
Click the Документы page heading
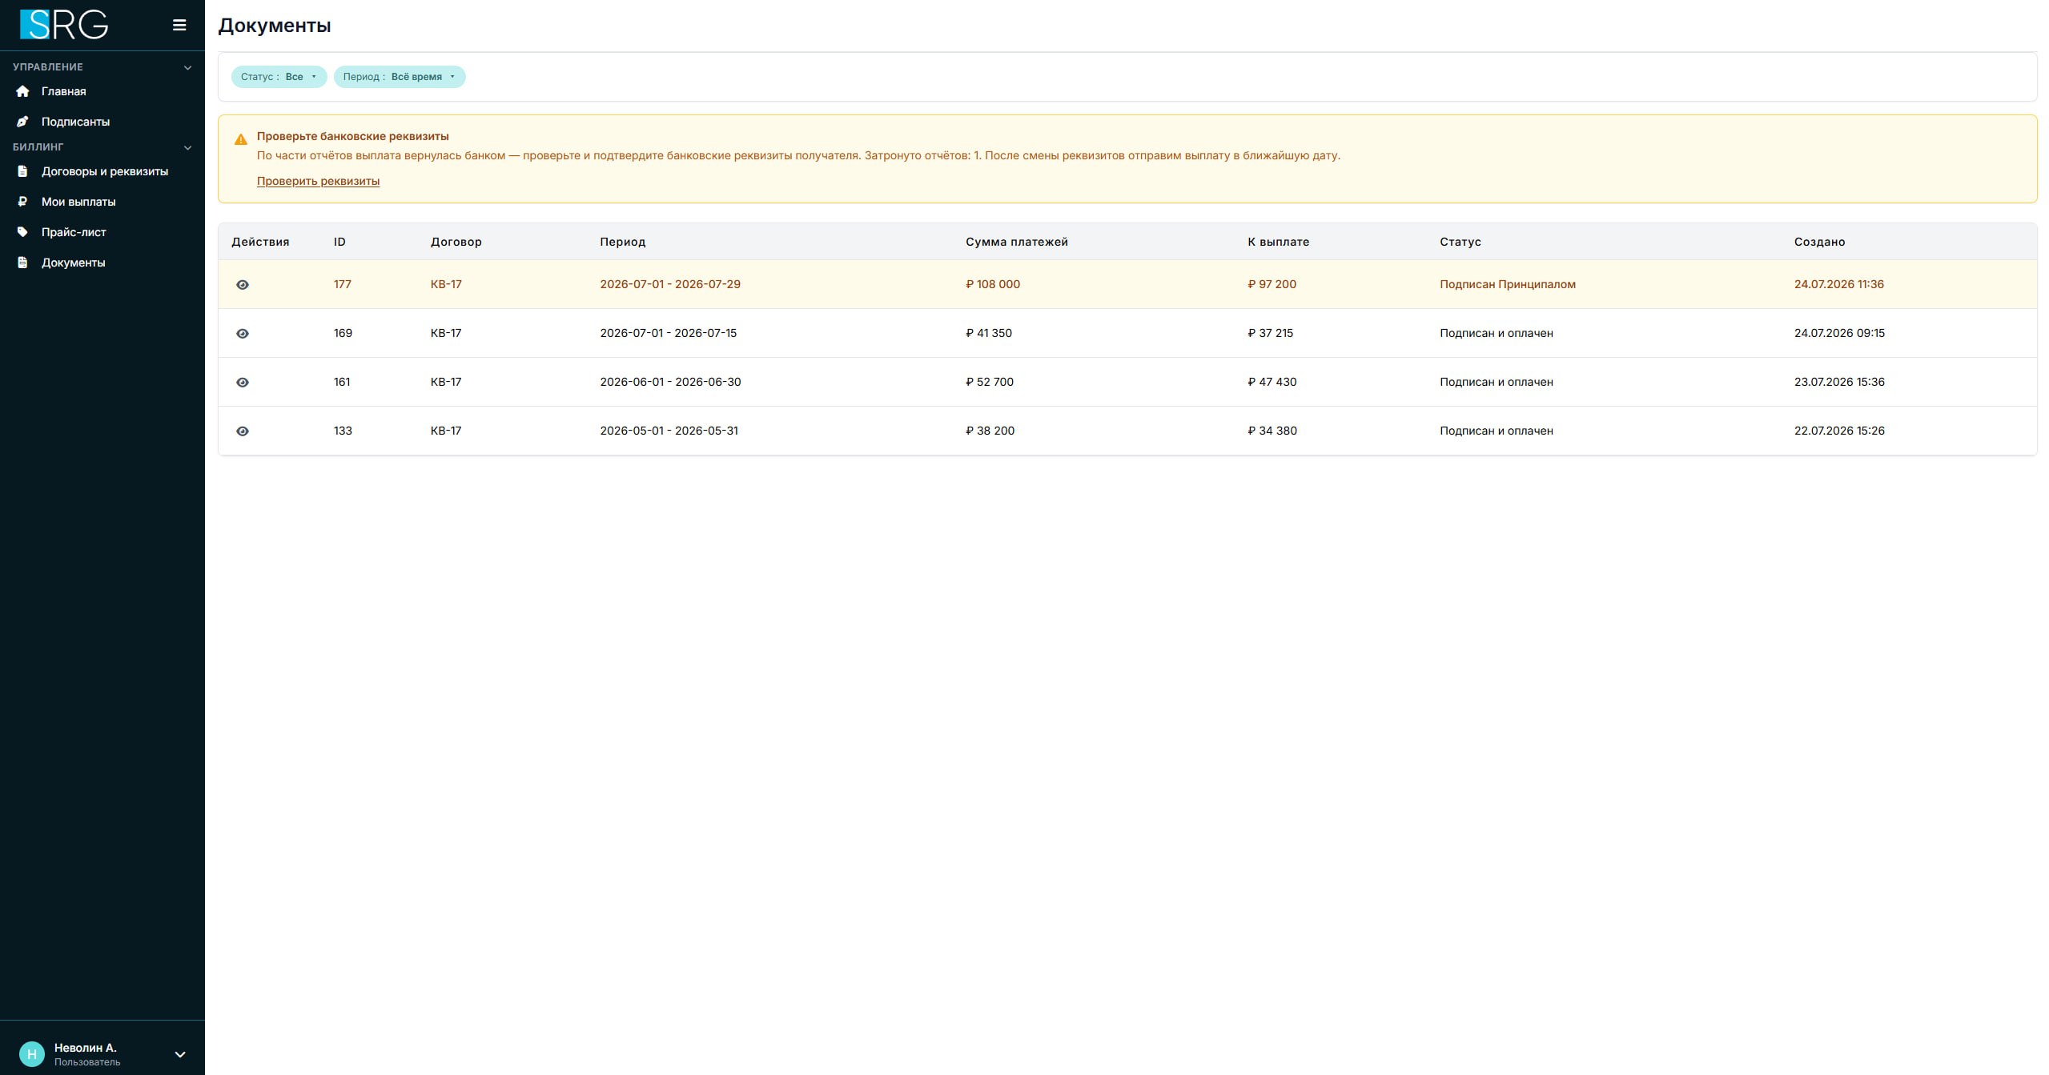click(x=275, y=26)
